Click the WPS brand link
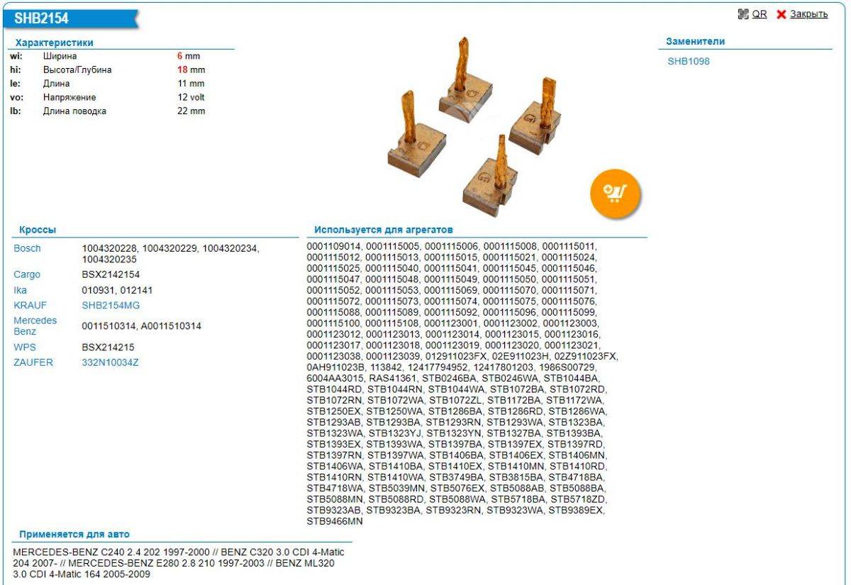851x585 pixels. (24, 347)
